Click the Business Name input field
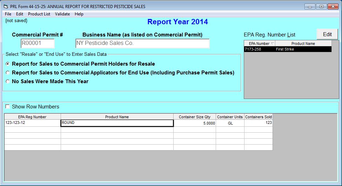 142,44
